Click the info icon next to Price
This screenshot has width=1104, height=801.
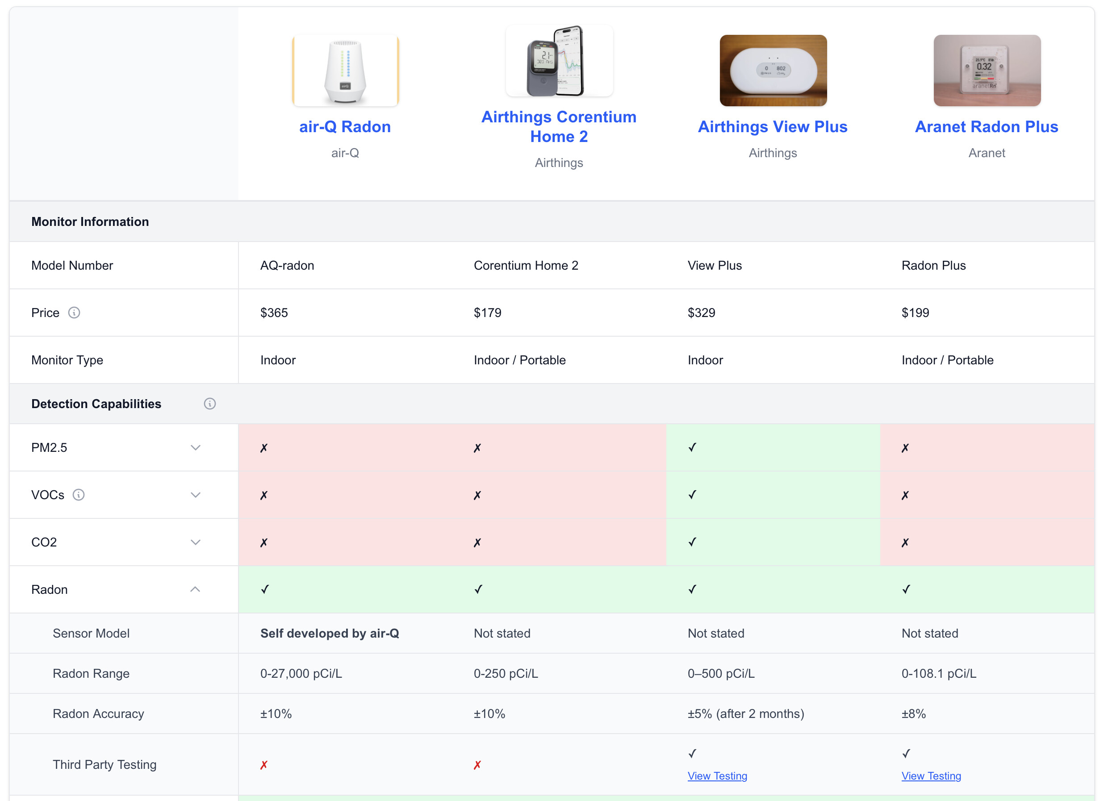pos(74,313)
